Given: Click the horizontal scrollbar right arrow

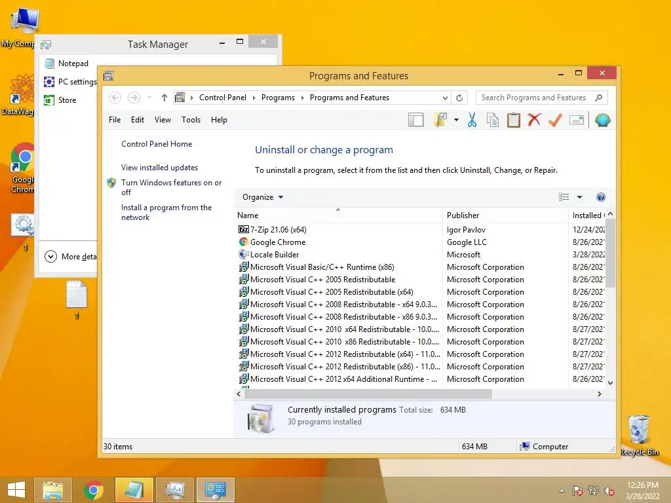Looking at the screenshot, I should coord(599,394).
